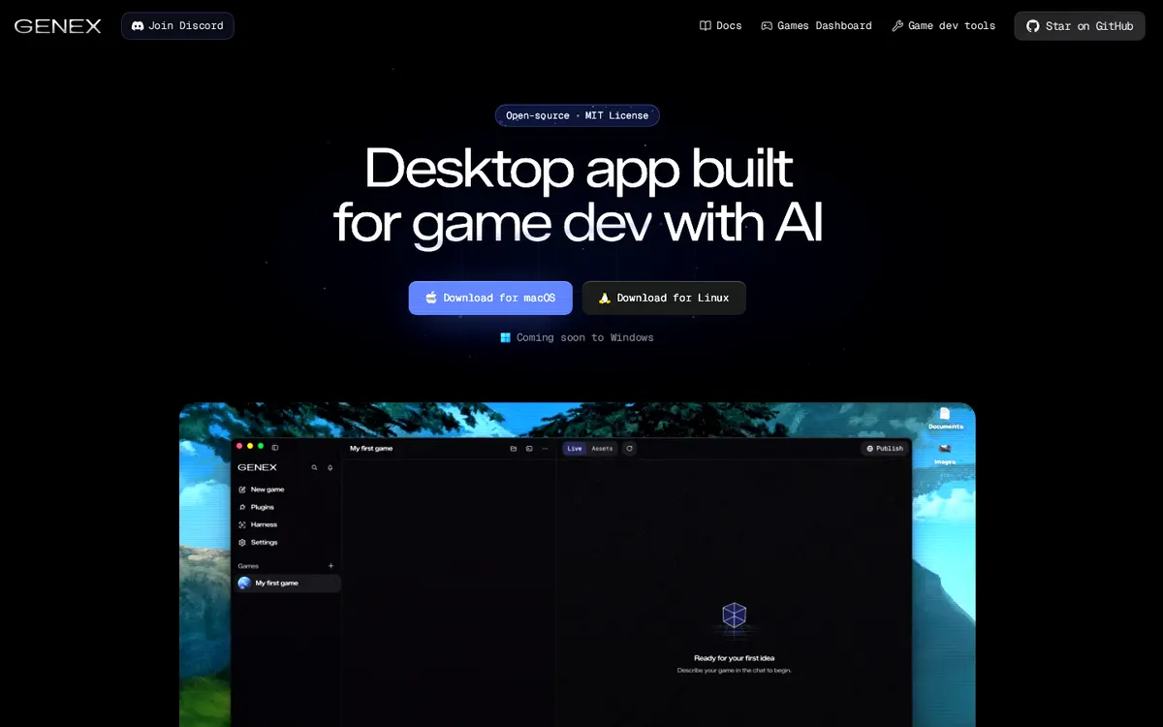Open Images desktop icon in preview
The width and height of the screenshot is (1163, 727).
click(945, 454)
